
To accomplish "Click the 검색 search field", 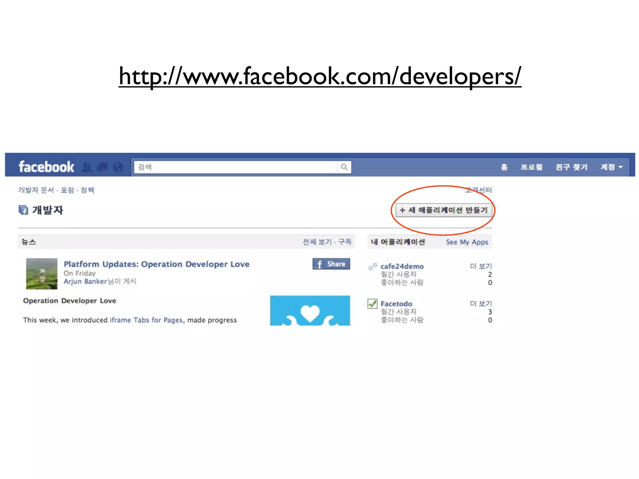I will point(236,167).
